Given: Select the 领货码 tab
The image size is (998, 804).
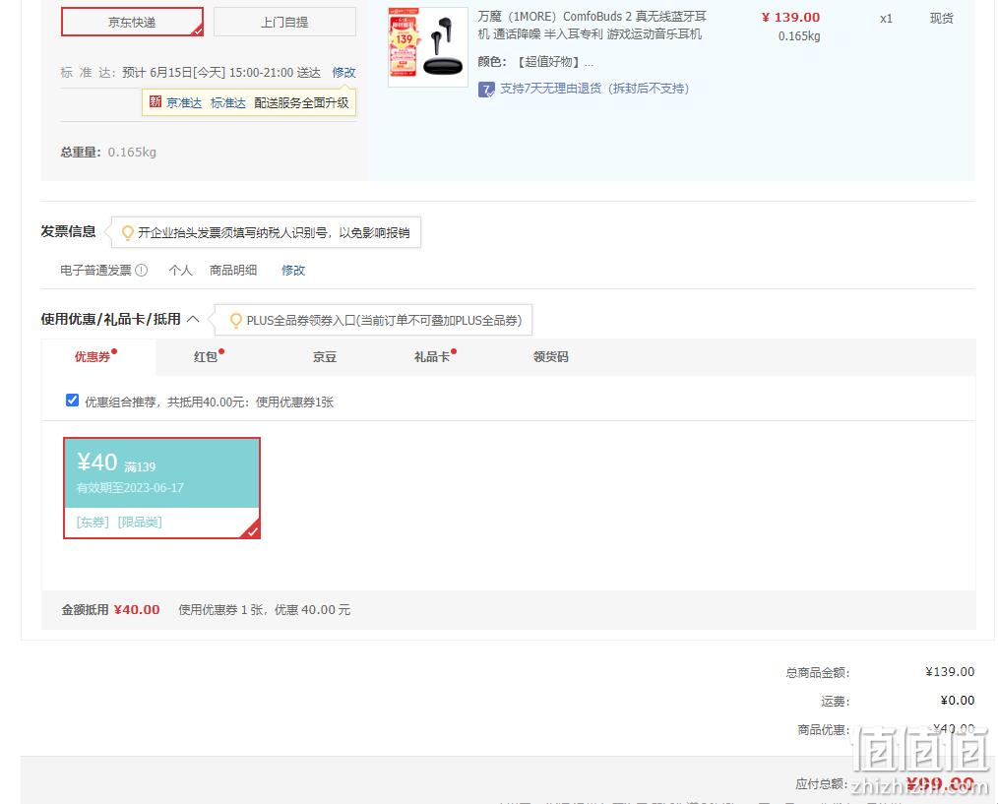Looking at the screenshot, I should coord(551,357).
